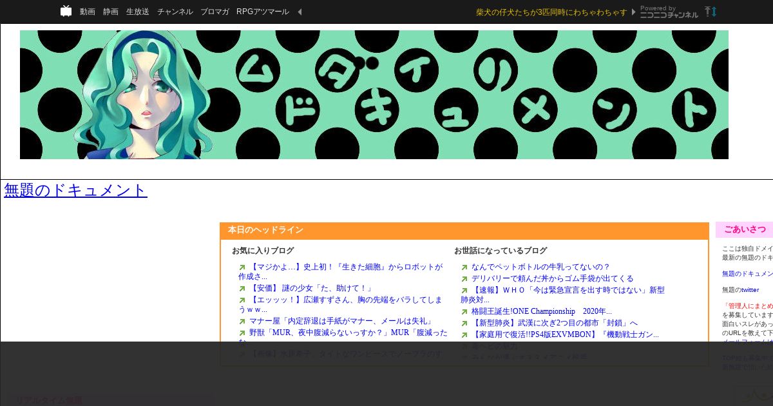
Task: Click arrow icon beside 【新型肺炎】 entry
Action: click(464, 324)
